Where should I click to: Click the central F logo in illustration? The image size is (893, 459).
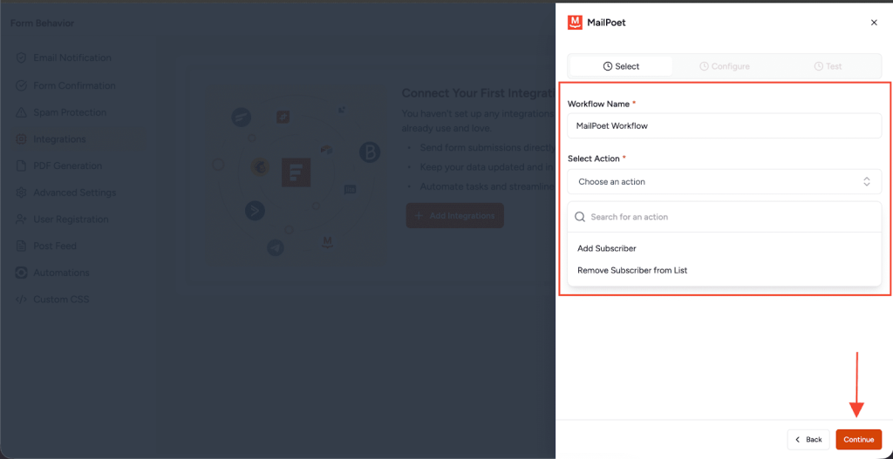tap(297, 173)
